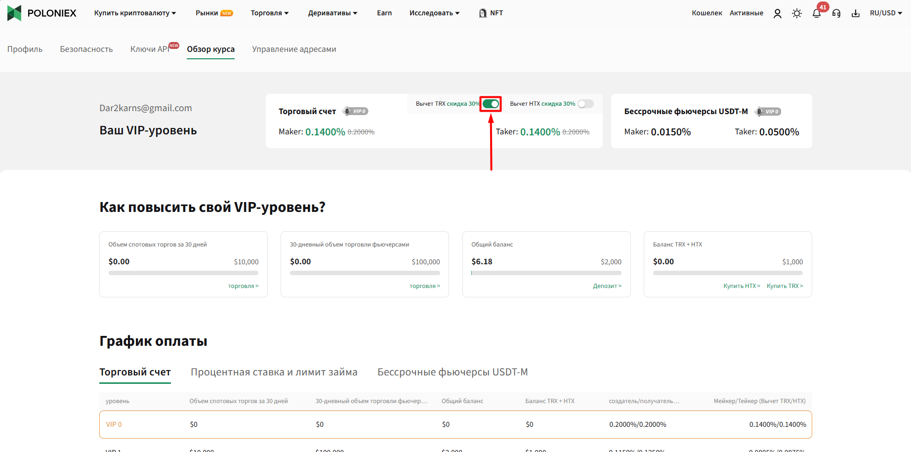This screenshot has height=452, width=911.
Task: Click futures Maker 0.0150% value
Action: pos(671,132)
